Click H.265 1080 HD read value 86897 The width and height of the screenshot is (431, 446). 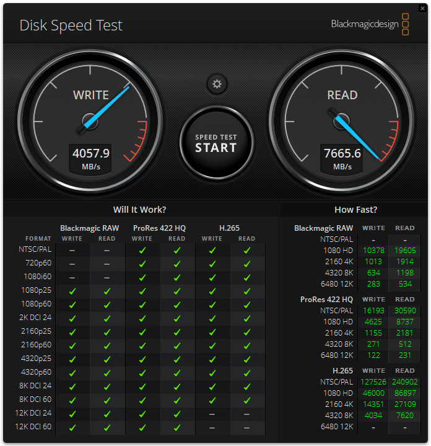coord(405,393)
